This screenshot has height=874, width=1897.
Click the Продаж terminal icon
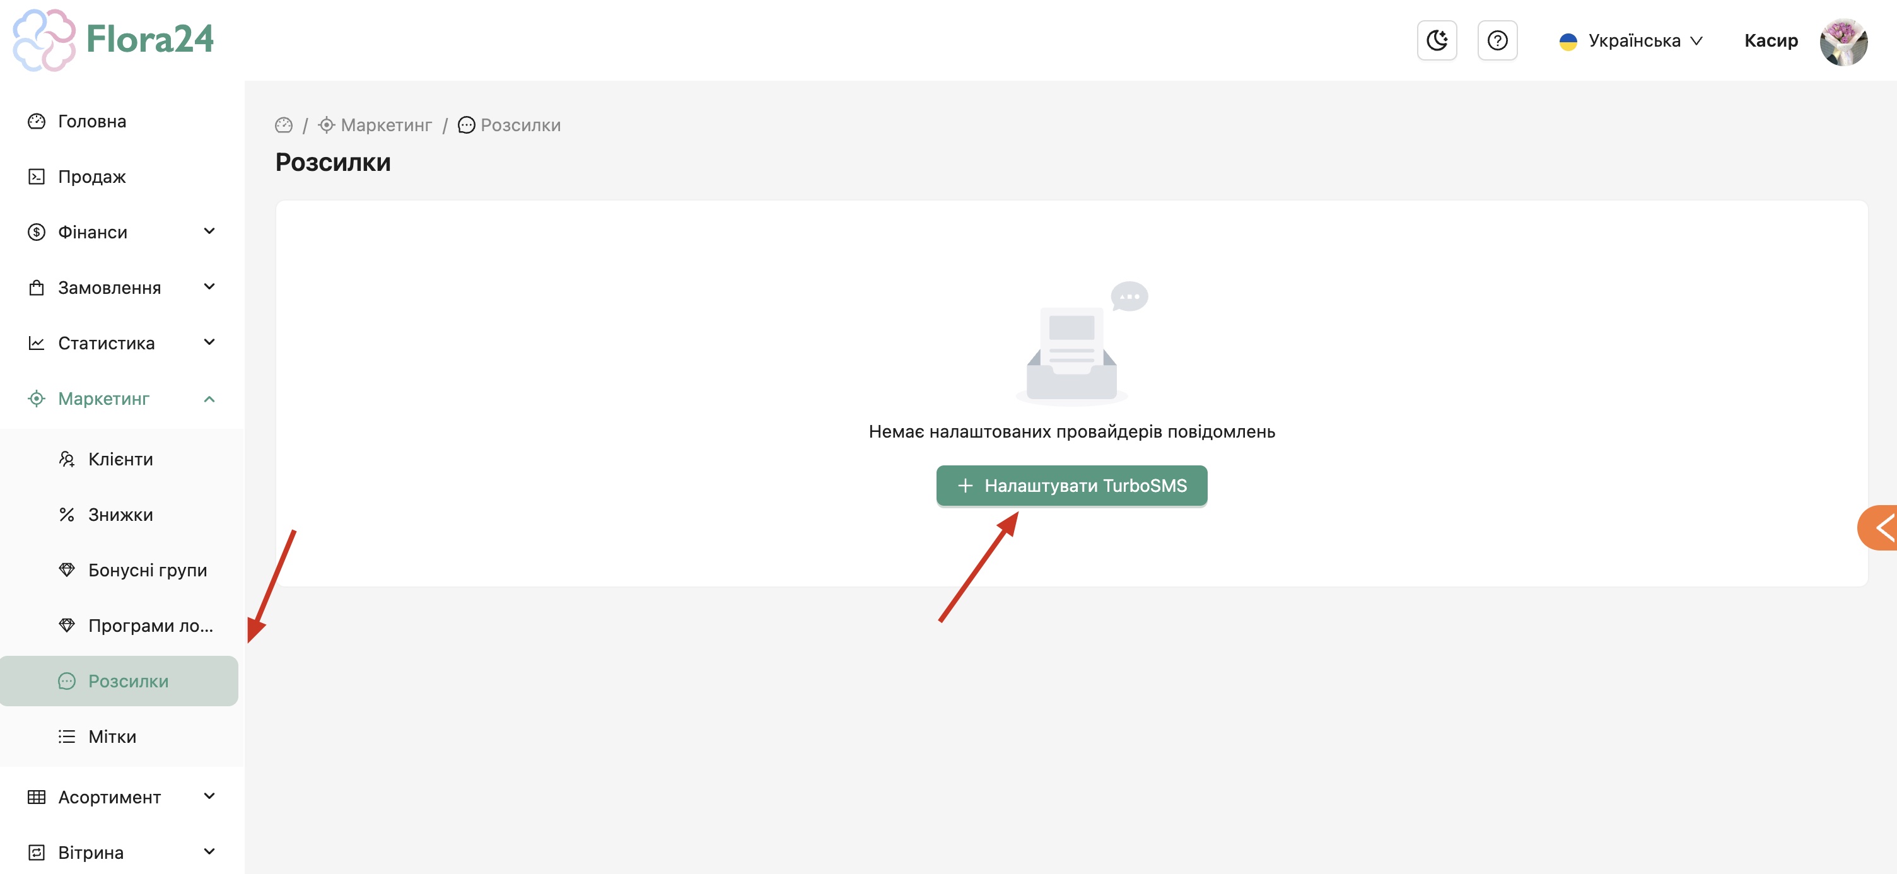pos(36,177)
